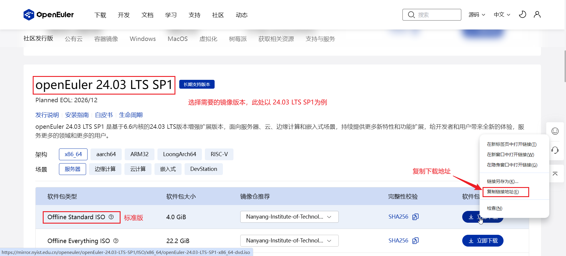Switch to 虚拟化 tab
The width and height of the screenshot is (566, 256).
point(208,39)
